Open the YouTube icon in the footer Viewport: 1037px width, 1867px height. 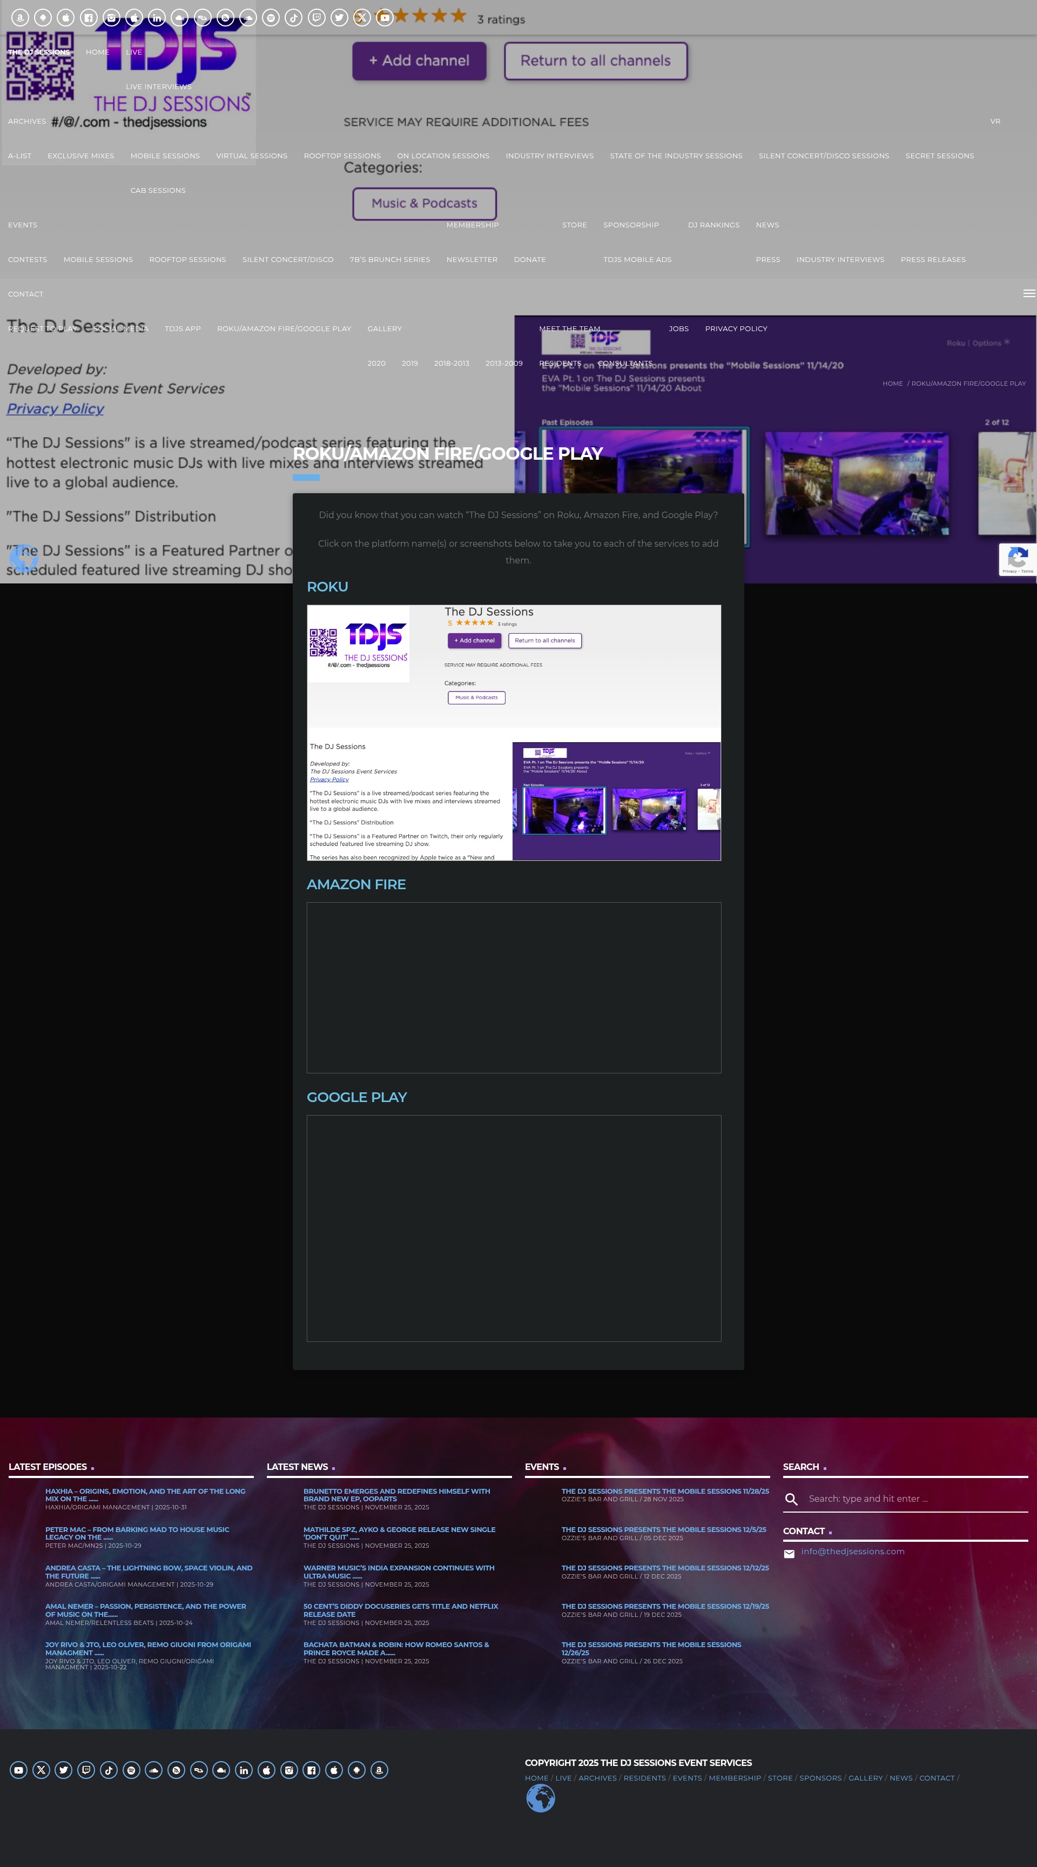[x=19, y=1770]
